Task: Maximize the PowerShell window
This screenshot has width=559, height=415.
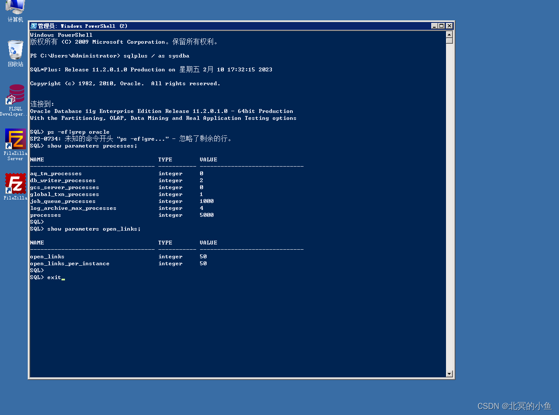Action: click(441, 26)
